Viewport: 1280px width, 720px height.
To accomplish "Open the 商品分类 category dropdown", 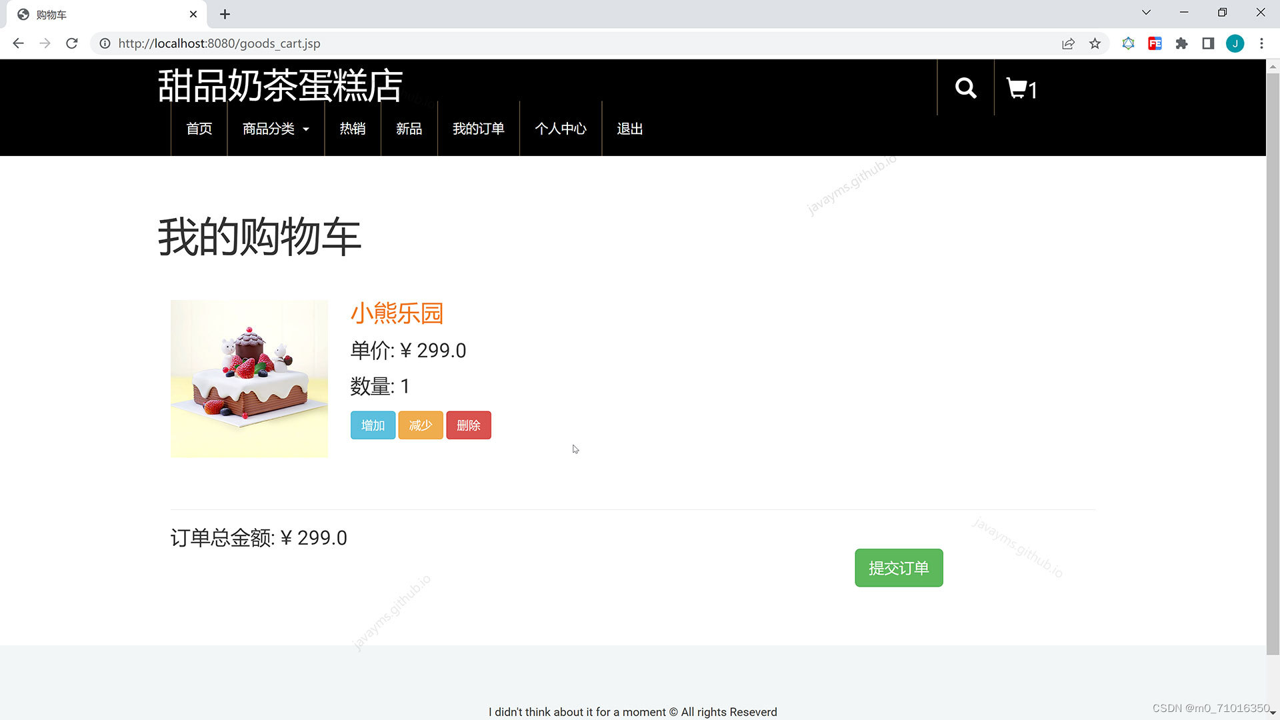I will pyautogui.click(x=275, y=129).
